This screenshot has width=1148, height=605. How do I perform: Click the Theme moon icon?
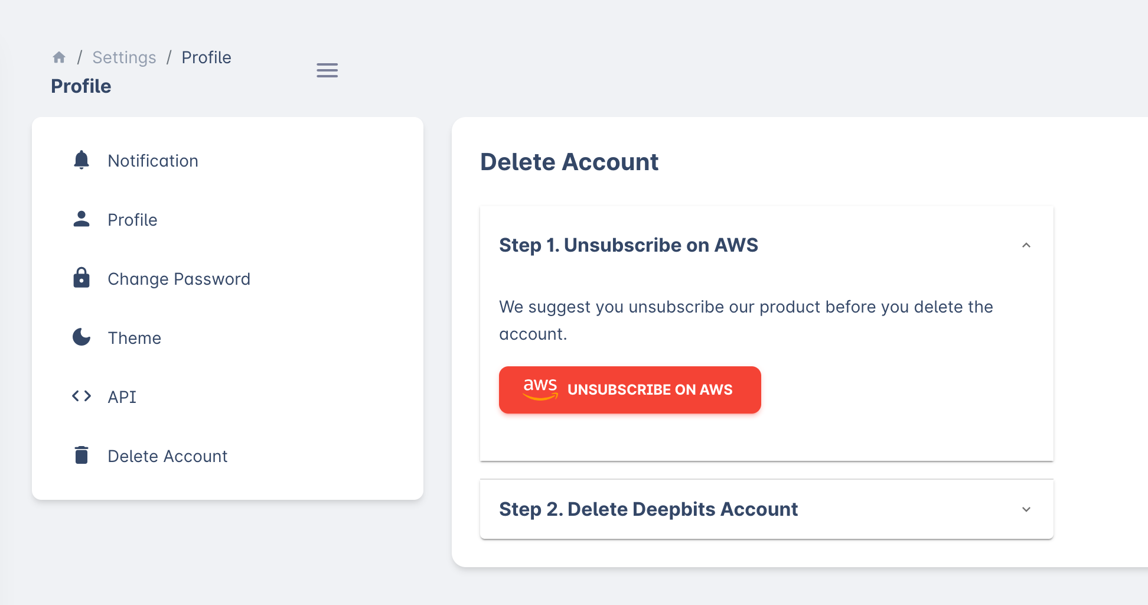[81, 337]
